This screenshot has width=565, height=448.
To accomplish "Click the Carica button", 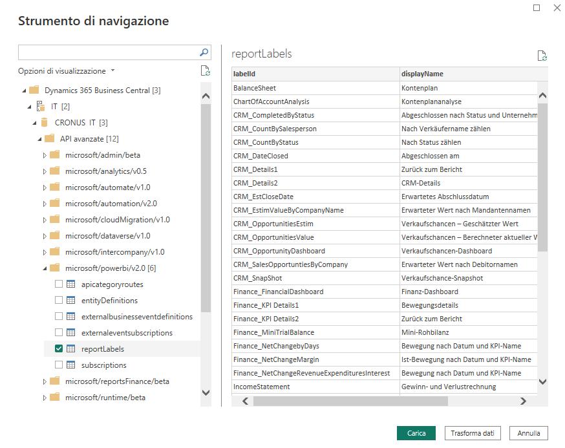I will click(x=416, y=433).
